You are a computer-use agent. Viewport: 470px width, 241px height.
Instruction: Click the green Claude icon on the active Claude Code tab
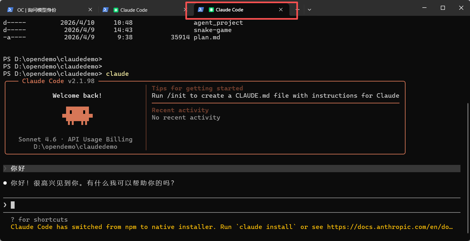pos(211,10)
